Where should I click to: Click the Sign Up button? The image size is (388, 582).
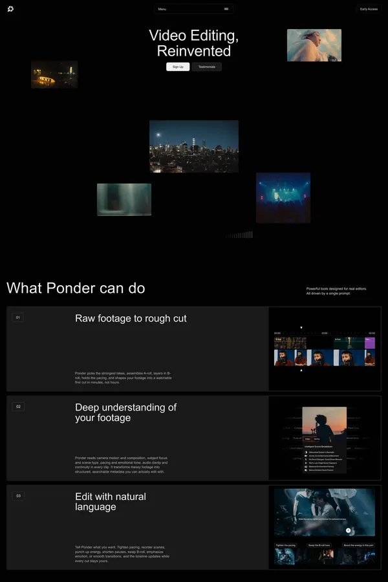pos(178,67)
